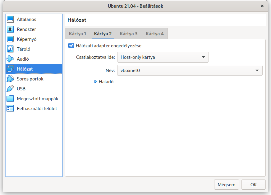The width and height of the screenshot is (271, 195).
Task: Go to the Képernyő settings label
Action: (27, 39)
